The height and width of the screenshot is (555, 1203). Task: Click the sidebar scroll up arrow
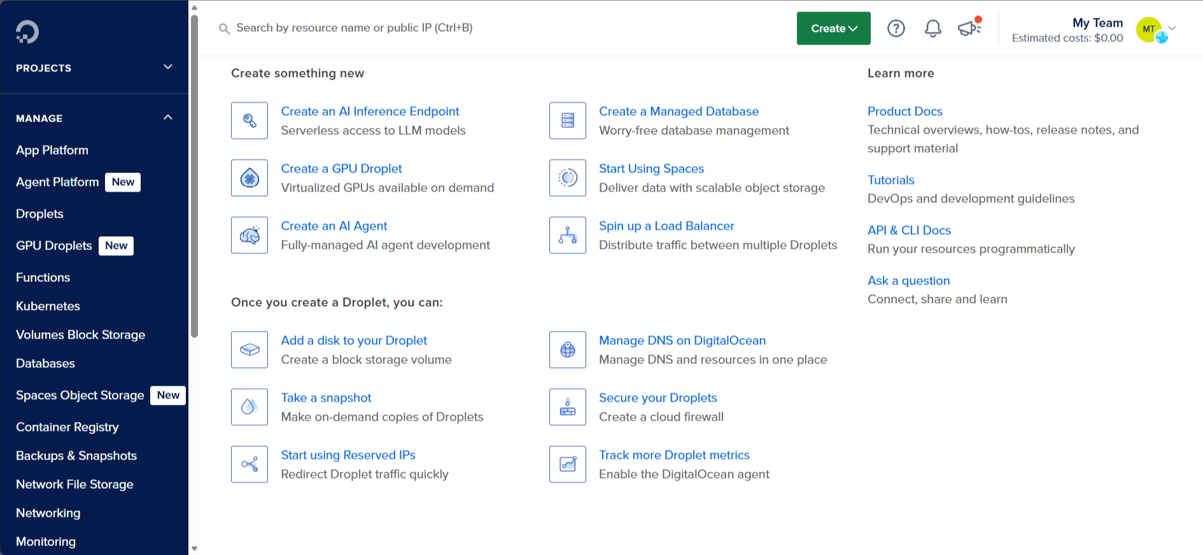pos(194,8)
